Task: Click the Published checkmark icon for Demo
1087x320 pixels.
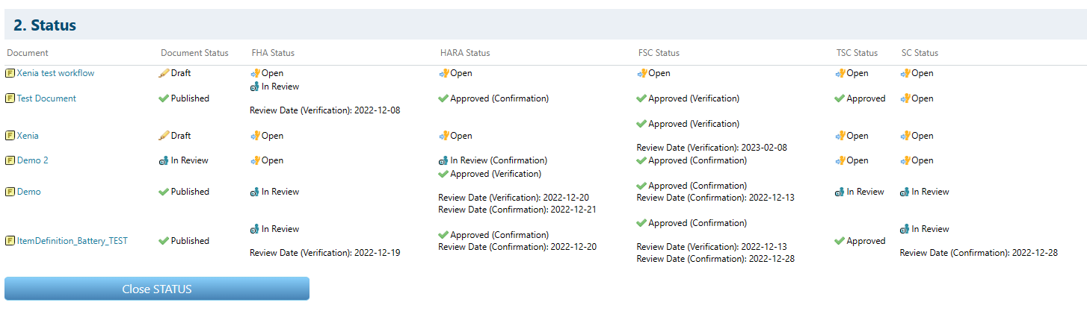Action: [164, 192]
